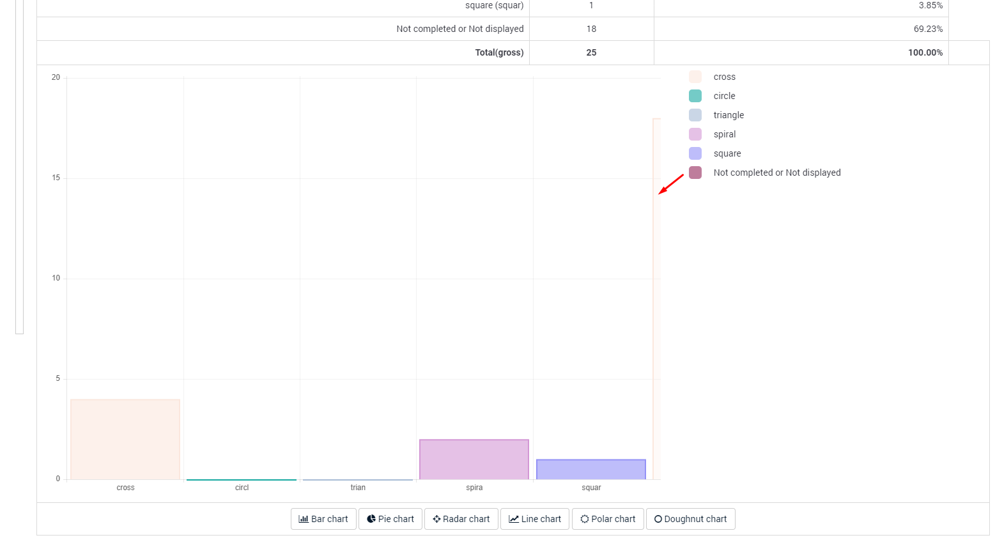Hide the spiral dataset via legend label
The height and width of the screenshot is (540, 995).
(725, 134)
